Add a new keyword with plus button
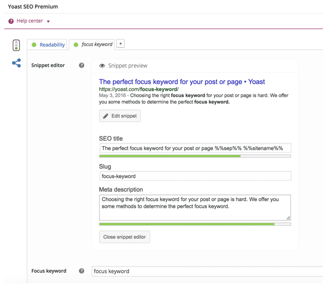 pyautogui.click(x=120, y=44)
